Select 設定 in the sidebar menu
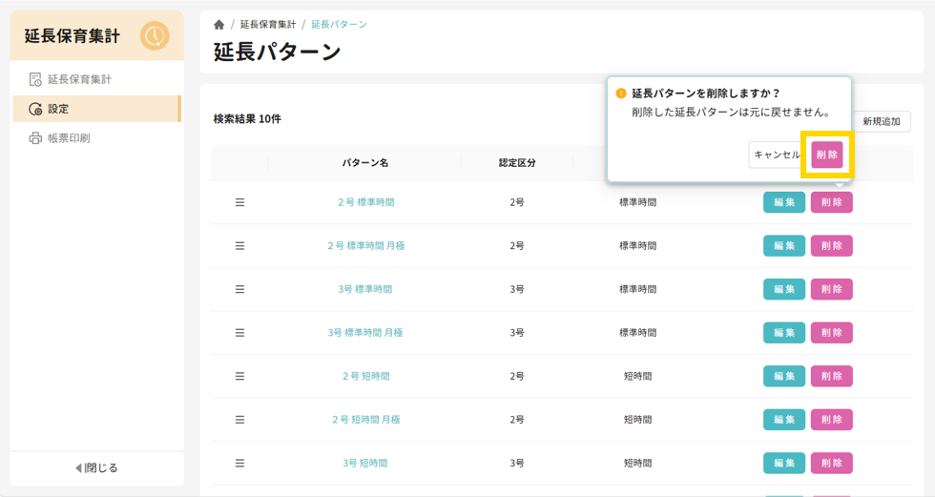 click(x=58, y=109)
